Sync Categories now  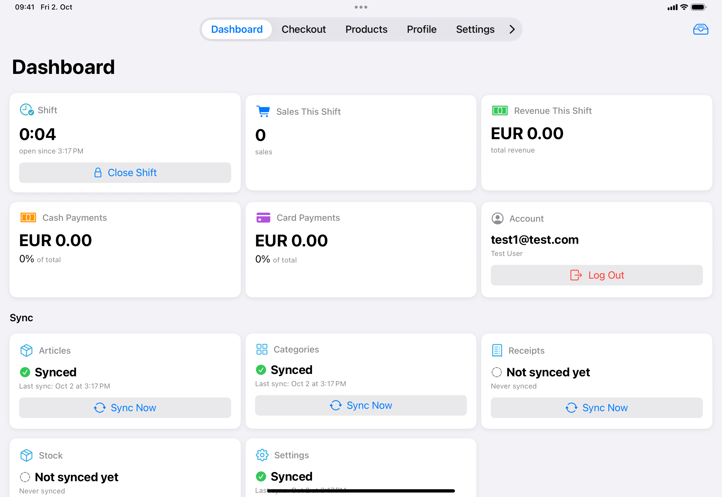click(361, 406)
